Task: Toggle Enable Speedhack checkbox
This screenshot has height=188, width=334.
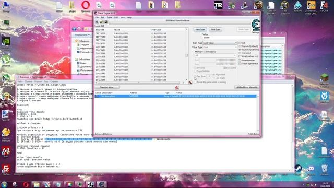Action: tap(240, 64)
